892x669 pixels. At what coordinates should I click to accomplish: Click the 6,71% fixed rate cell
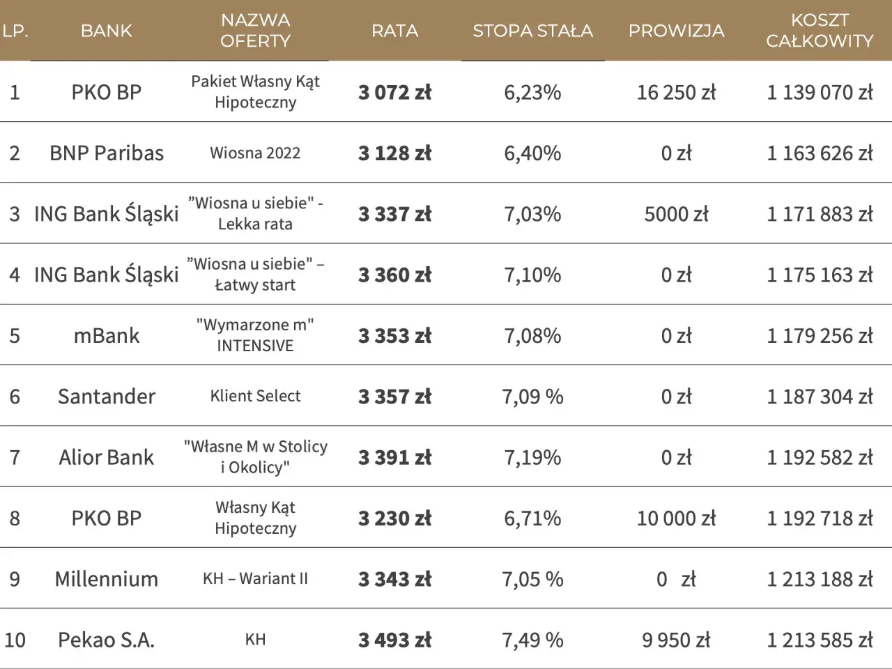point(532,518)
